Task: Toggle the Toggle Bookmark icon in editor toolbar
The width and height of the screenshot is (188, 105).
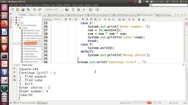Action: coord(113,19)
